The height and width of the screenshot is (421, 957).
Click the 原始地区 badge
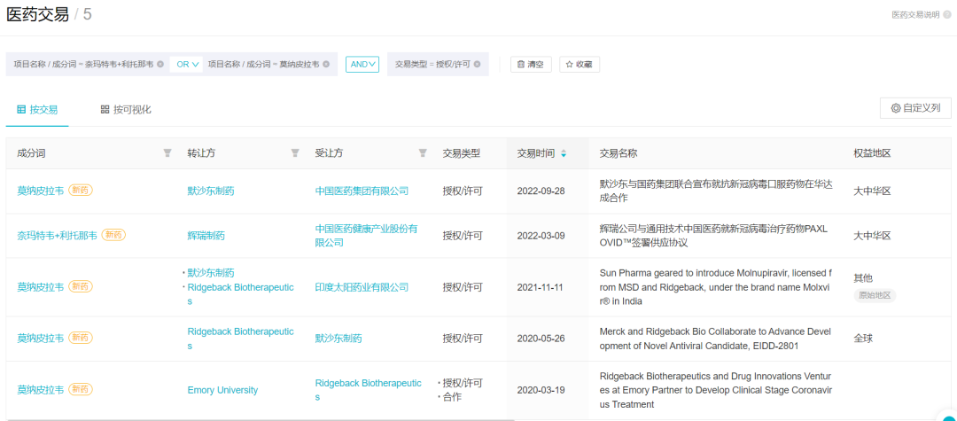click(x=875, y=295)
